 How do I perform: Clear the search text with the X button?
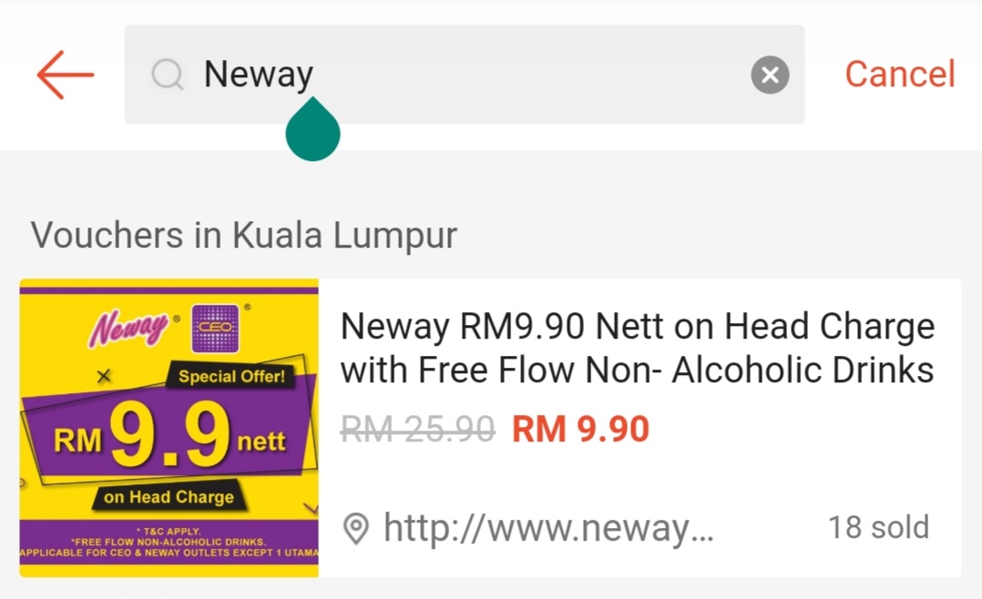770,75
